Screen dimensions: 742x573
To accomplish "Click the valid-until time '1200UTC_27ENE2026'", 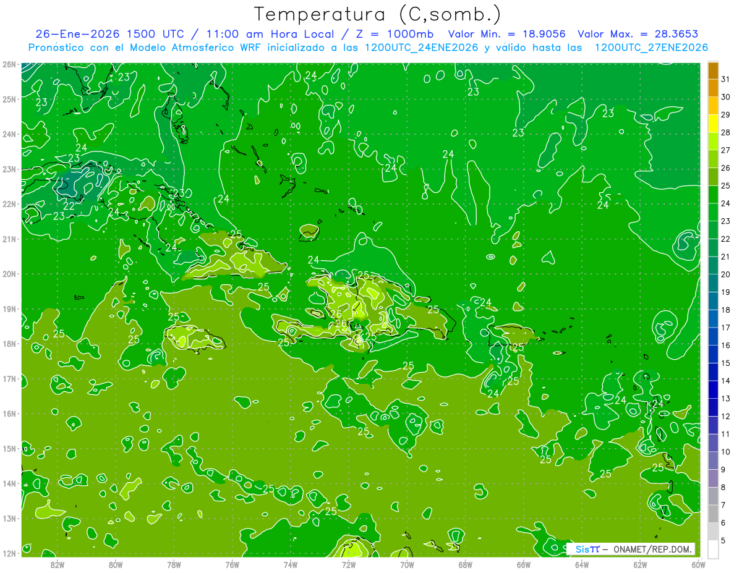I will [x=651, y=48].
